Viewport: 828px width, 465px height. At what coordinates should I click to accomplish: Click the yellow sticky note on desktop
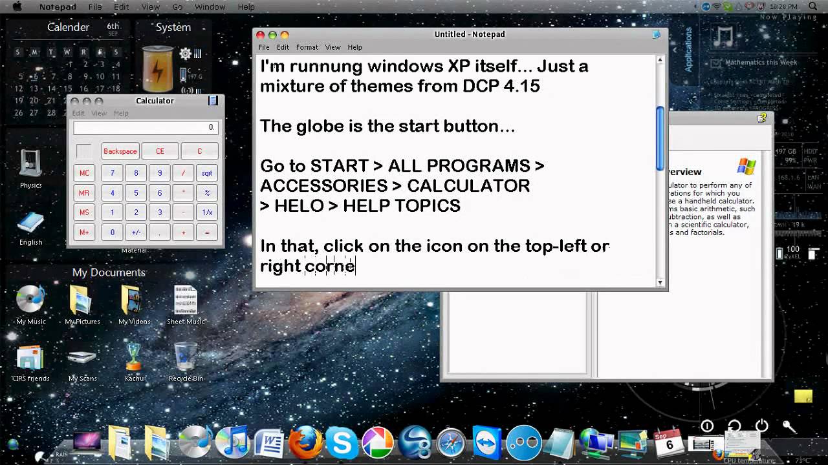(x=803, y=396)
